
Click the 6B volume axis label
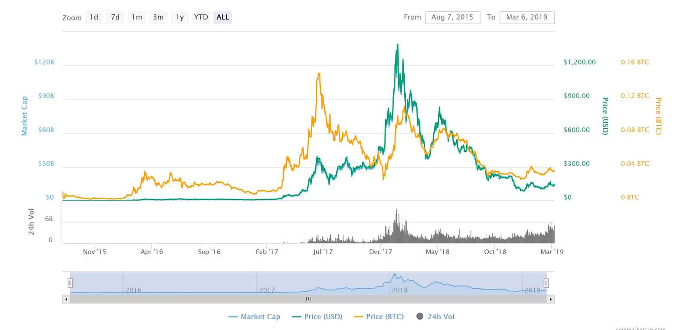click(x=49, y=219)
